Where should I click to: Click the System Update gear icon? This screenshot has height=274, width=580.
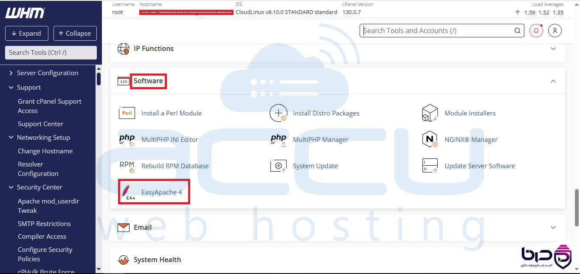click(279, 166)
